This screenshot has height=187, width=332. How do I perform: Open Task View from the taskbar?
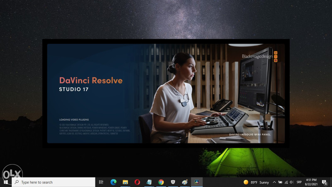click(101, 182)
